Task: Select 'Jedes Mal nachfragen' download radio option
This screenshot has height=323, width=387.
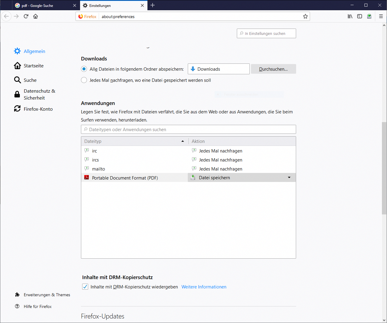Action: (x=84, y=80)
